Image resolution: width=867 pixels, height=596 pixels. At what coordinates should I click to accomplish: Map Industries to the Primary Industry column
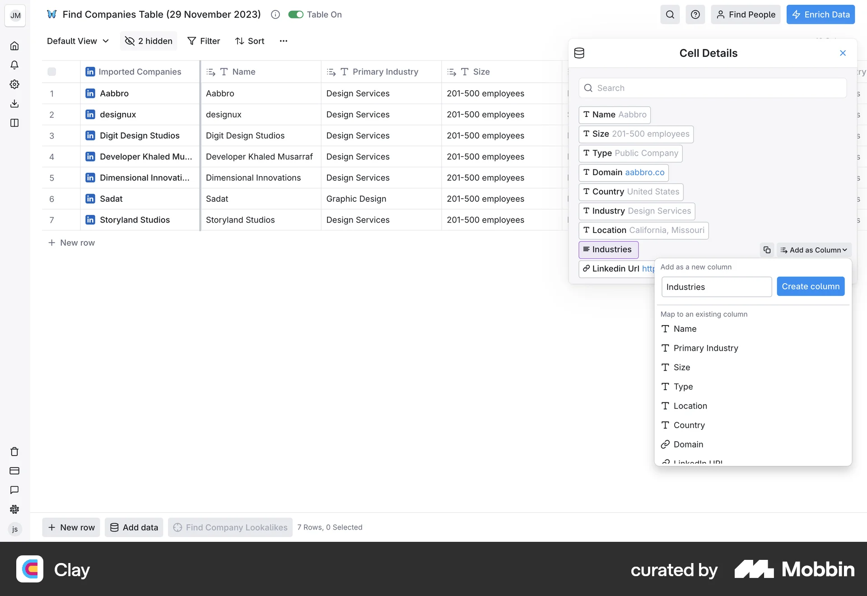pyautogui.click(x=705, y=348)
